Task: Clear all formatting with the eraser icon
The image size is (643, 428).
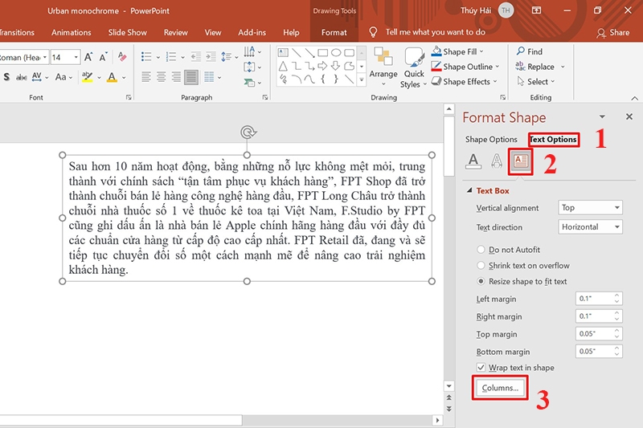Action: (122, 56)
